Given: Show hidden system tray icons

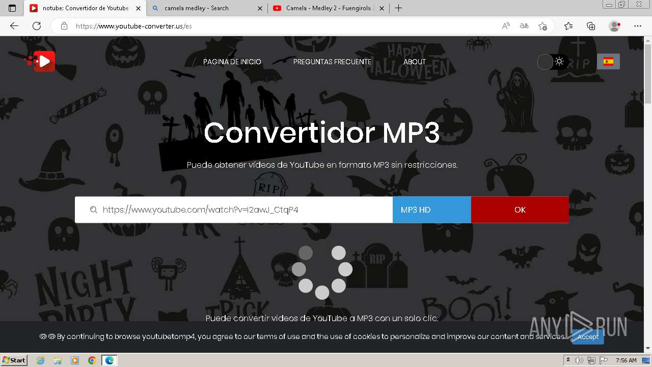Looking at the screenshot, I should (568, 360).
